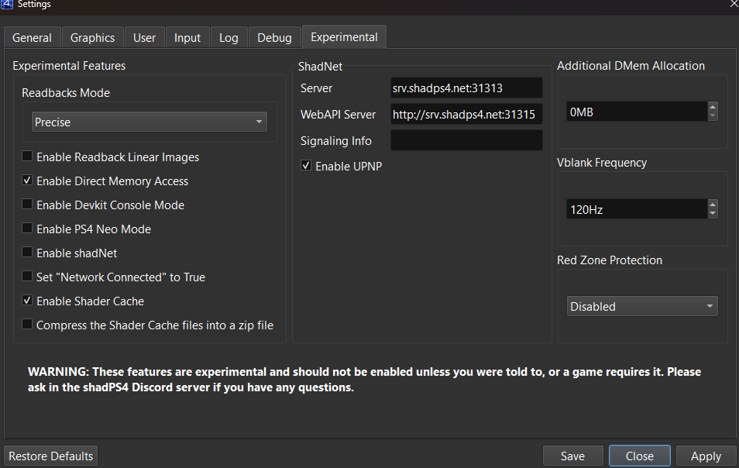Turn on PS4 Neo Mode checkbox
This screenshot has height=468, width=739.
[27, 229]
